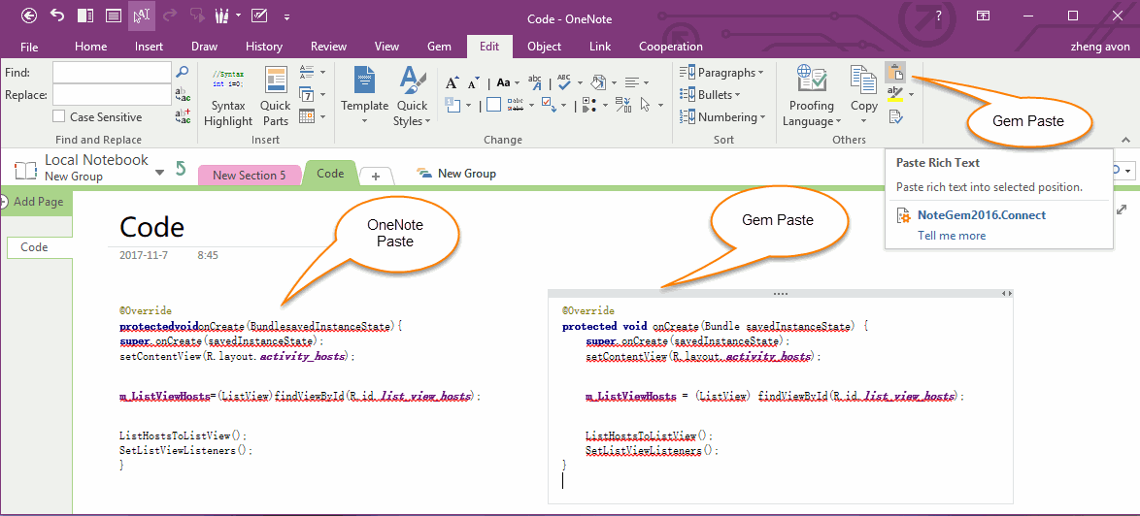Image resolution: width=1140 pixels, height=516 pixels.
Task: Click the ink-to-note icon beside pens dropdown
Action: click(259, 16)
